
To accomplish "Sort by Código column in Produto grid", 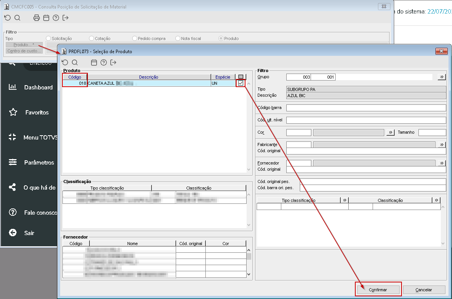I will click(75, 77).
